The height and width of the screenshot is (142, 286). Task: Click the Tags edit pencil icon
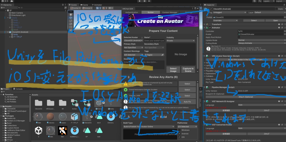pos(162,55)
